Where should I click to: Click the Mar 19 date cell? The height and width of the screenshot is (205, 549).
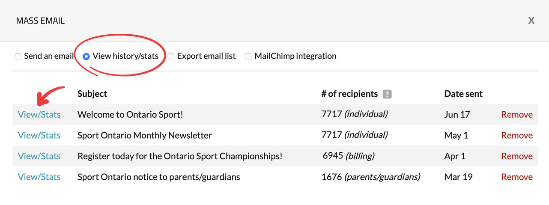pos(458,177)
